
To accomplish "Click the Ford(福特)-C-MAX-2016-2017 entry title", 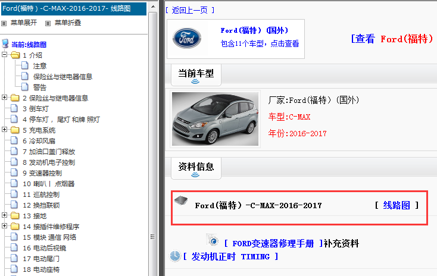I will pos(258,206).
